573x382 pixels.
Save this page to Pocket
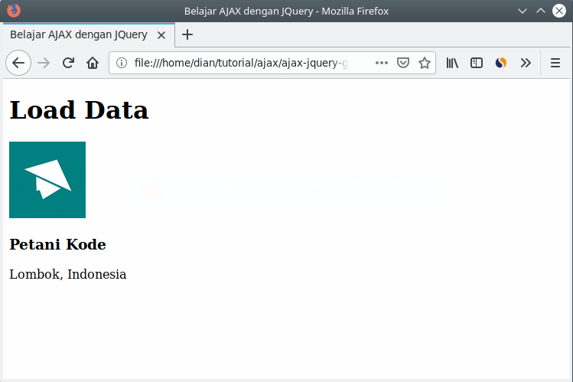[x=403, y=63]
